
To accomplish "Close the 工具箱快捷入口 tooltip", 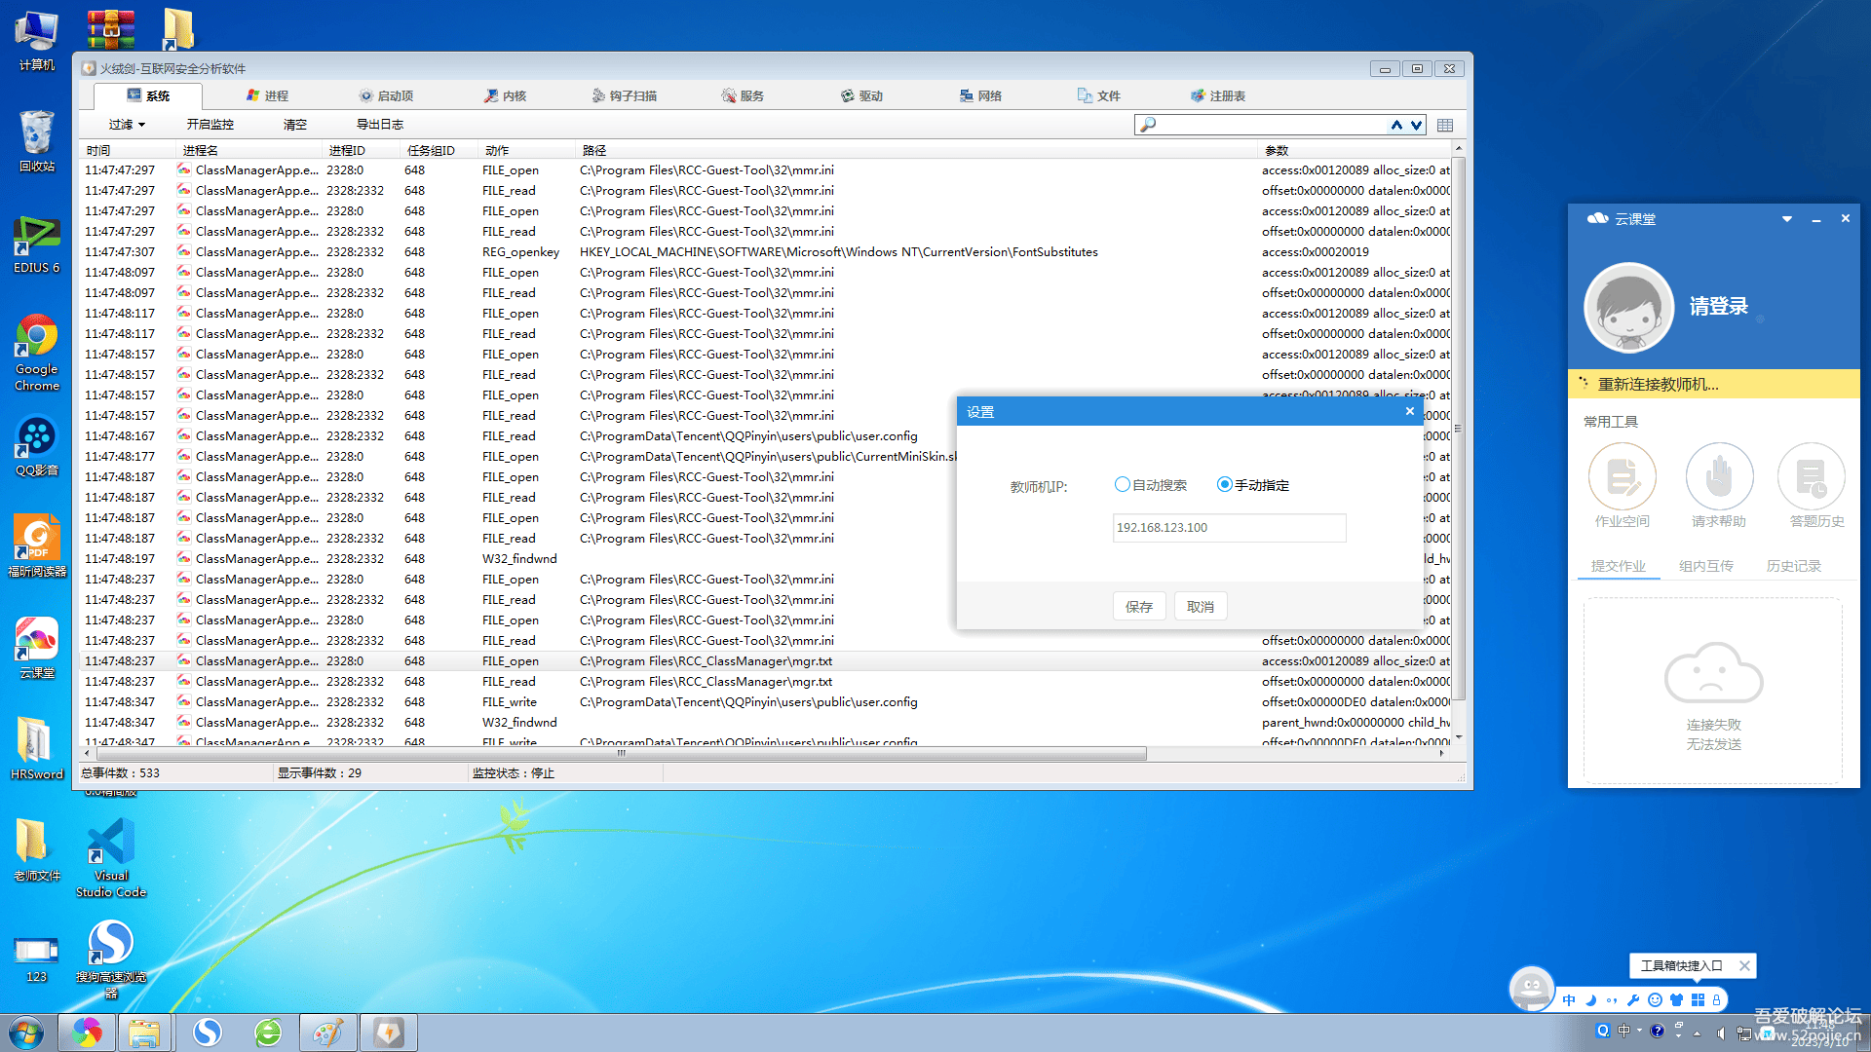I will [x=1744, y=966].
